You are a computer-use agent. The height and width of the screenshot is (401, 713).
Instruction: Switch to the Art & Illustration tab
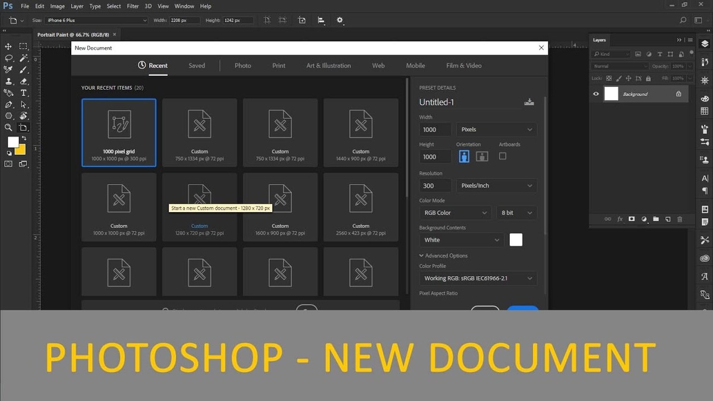coord(329,65)
